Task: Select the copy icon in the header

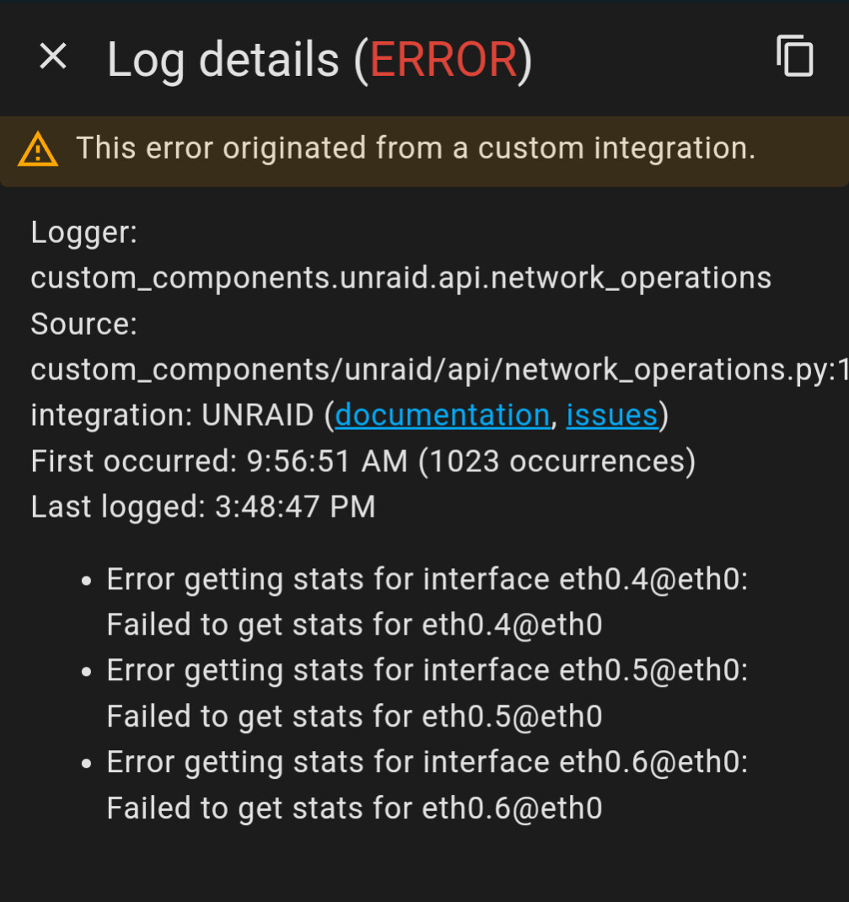Action: click(795, 56)
